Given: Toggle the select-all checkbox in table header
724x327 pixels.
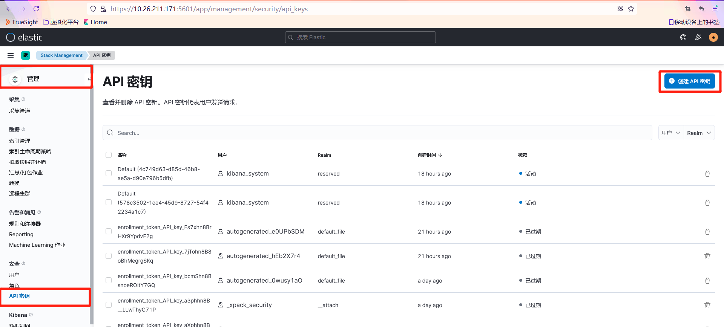Looking at the screenshot, I should pyautogui.click(x=109, y=155).
